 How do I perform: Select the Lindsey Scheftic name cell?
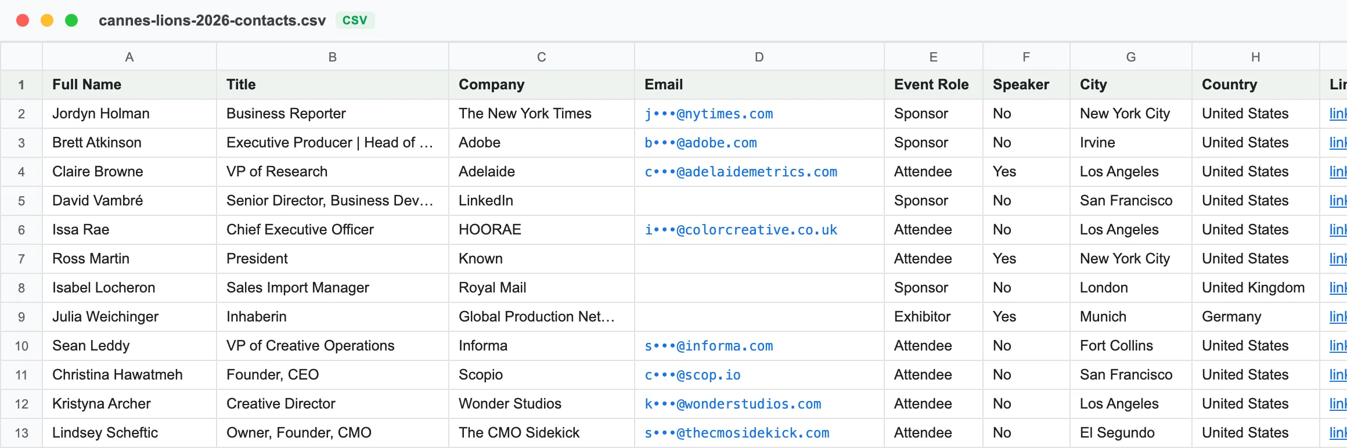[129, 433]
